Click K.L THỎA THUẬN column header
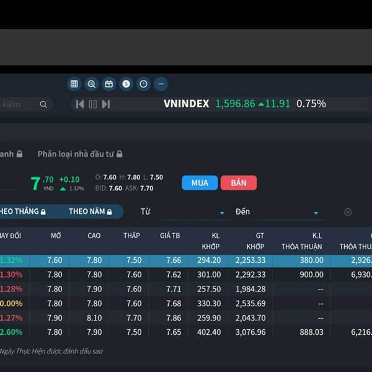 point(301,241)
